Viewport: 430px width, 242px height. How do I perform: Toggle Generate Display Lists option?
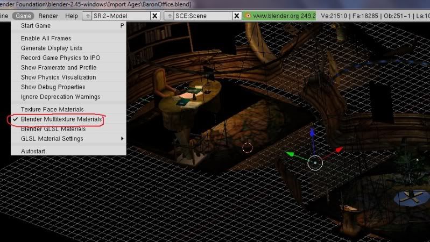(x=68, y=48)
